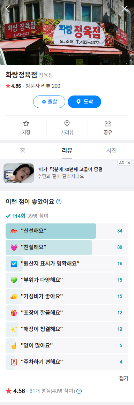This screenshot has width=134, height=405.
Task: Select the "원산지 표시가 명확해요" checkbox row
Action: click(67, 264)
